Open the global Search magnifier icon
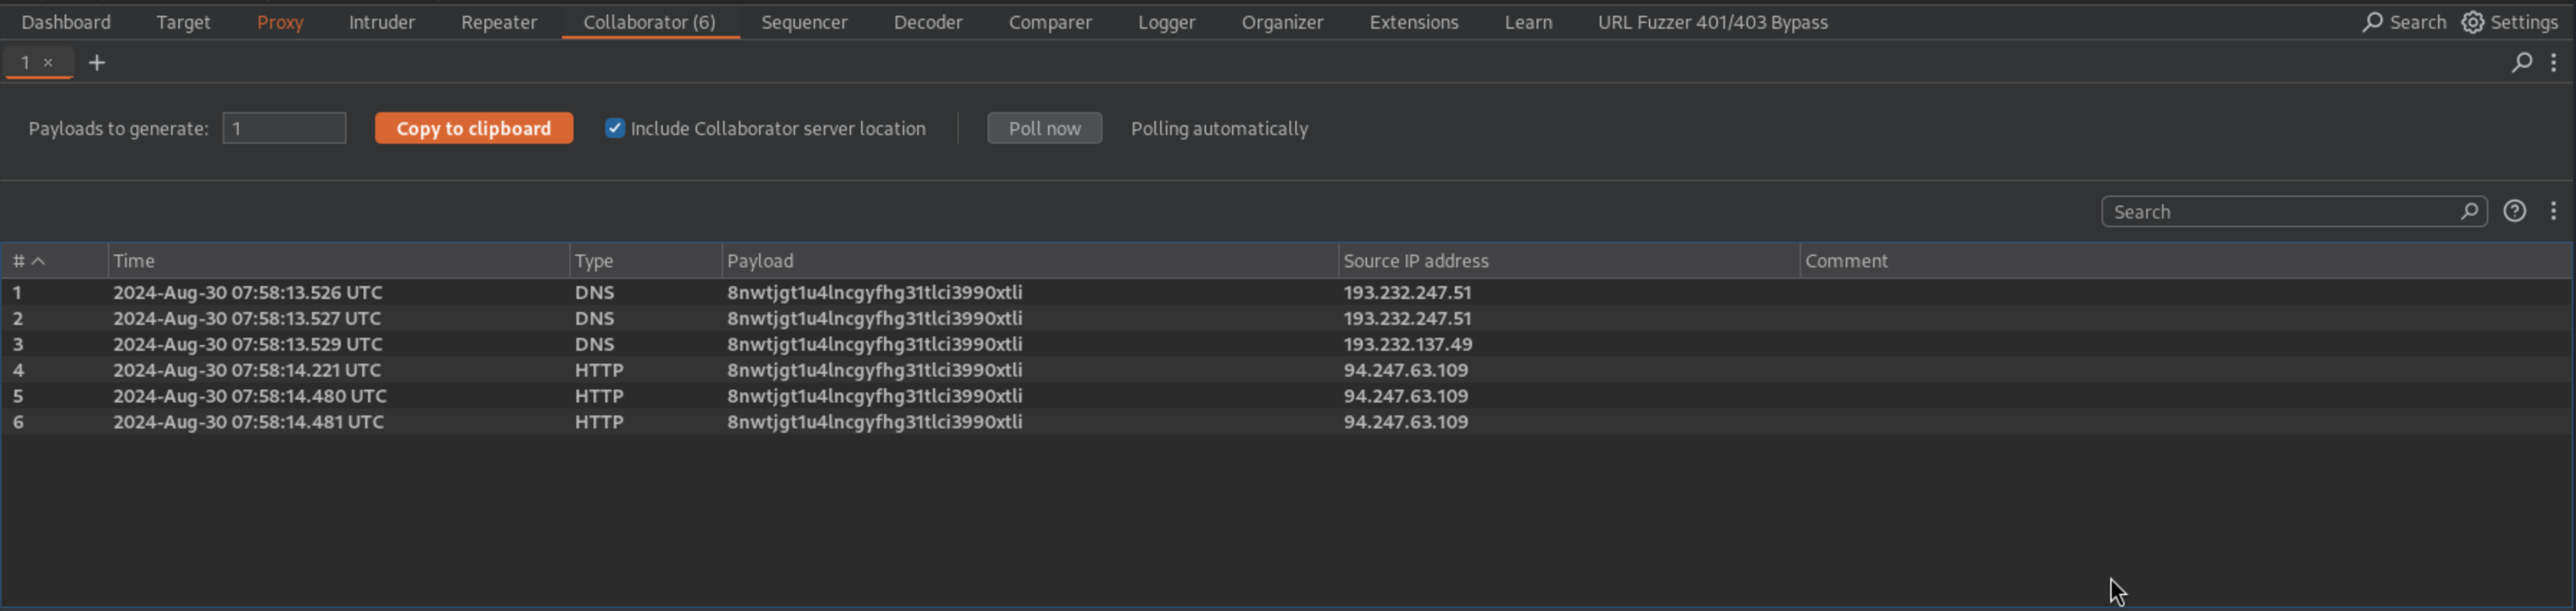The height and width of the screenshot is (611, 2576). (x=2372, y=22)
